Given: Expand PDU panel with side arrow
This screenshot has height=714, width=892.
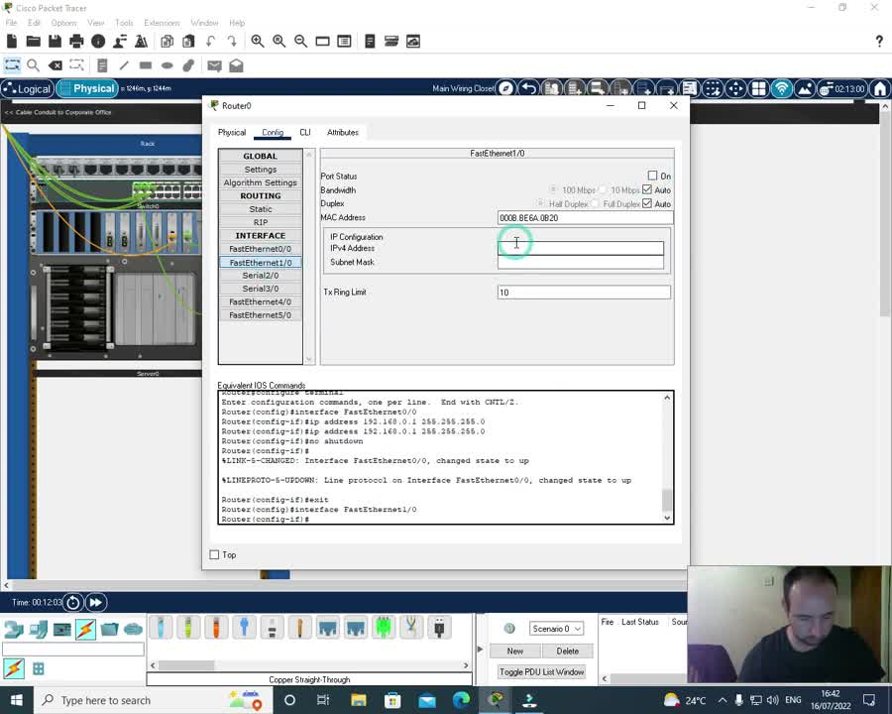Looking at the screenshot, I should [x=480, y=650].
